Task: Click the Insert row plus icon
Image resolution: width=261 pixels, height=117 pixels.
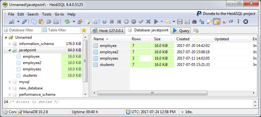Action: tap(126, 22)
